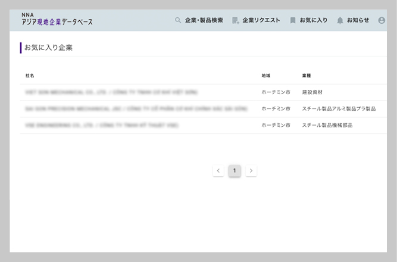Click the 業種 column header
The image size is (397, 262).
click(307, 76)
